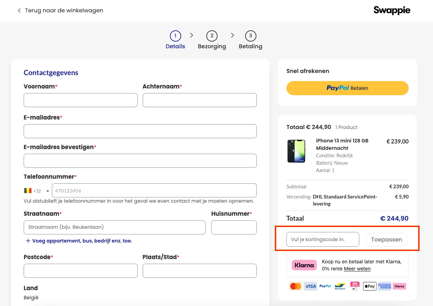This screenshot has height=306, width=433.
Task: Click the VISA payment icon
Action: tap(310, 286)
